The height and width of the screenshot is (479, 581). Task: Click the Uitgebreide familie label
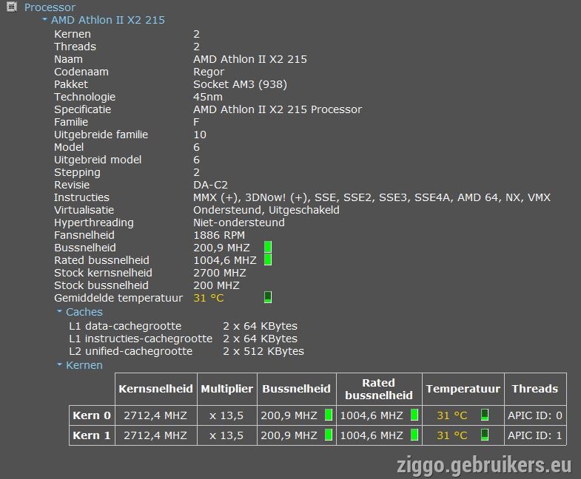coord(101,135)
